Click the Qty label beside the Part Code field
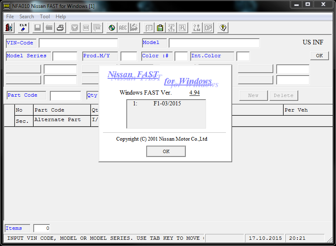336x246 pixels. (92, 95)
